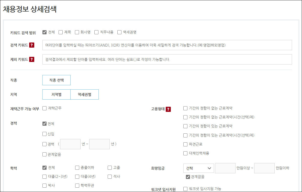
Task: Check the 박사 education option
Action: pos(44,185)
